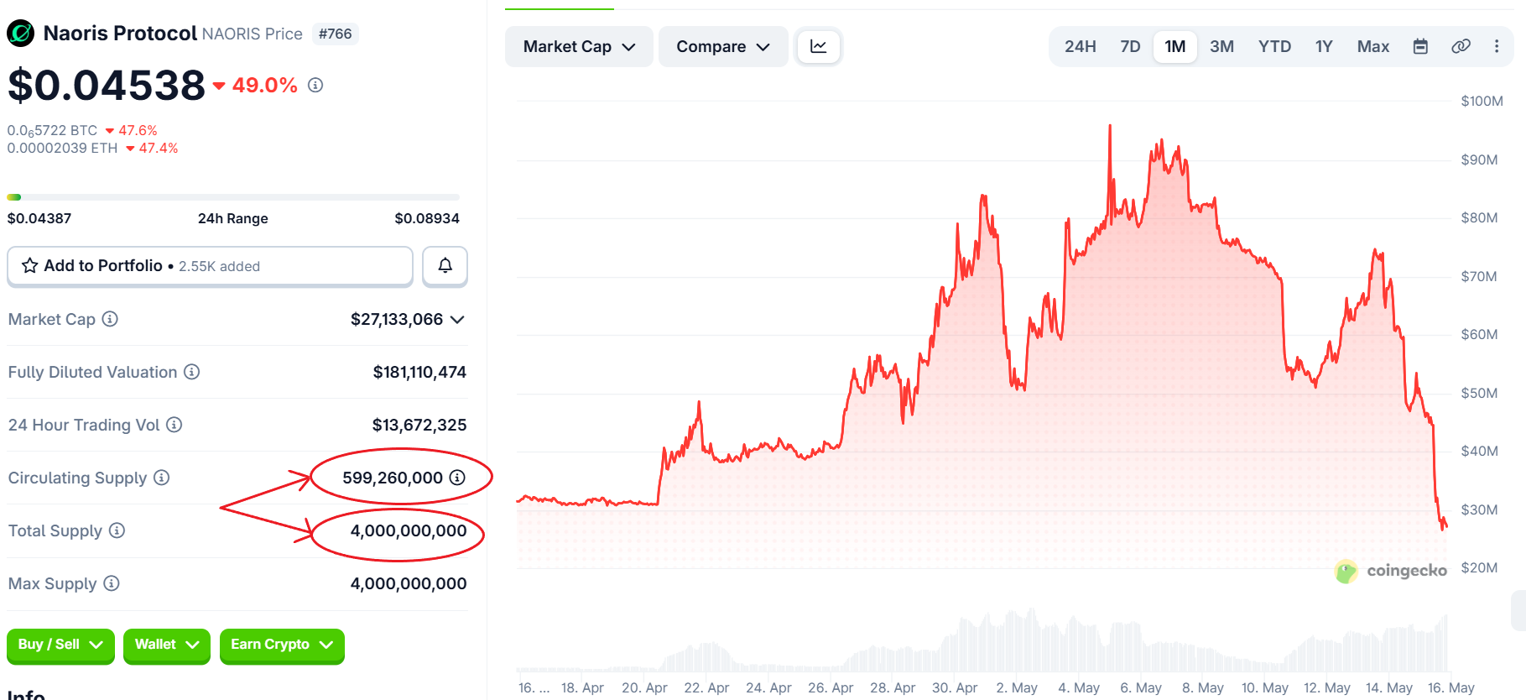Select Max chart range
The width and height of the screenshot is (1526, 700).
[1373, 46]
